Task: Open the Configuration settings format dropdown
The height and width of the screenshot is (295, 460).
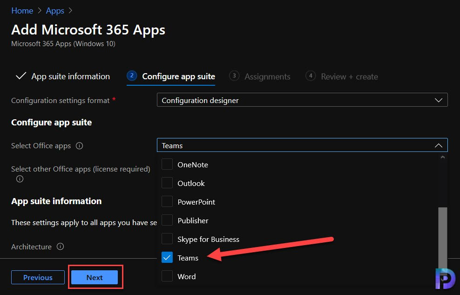Action: pos(302,100)
